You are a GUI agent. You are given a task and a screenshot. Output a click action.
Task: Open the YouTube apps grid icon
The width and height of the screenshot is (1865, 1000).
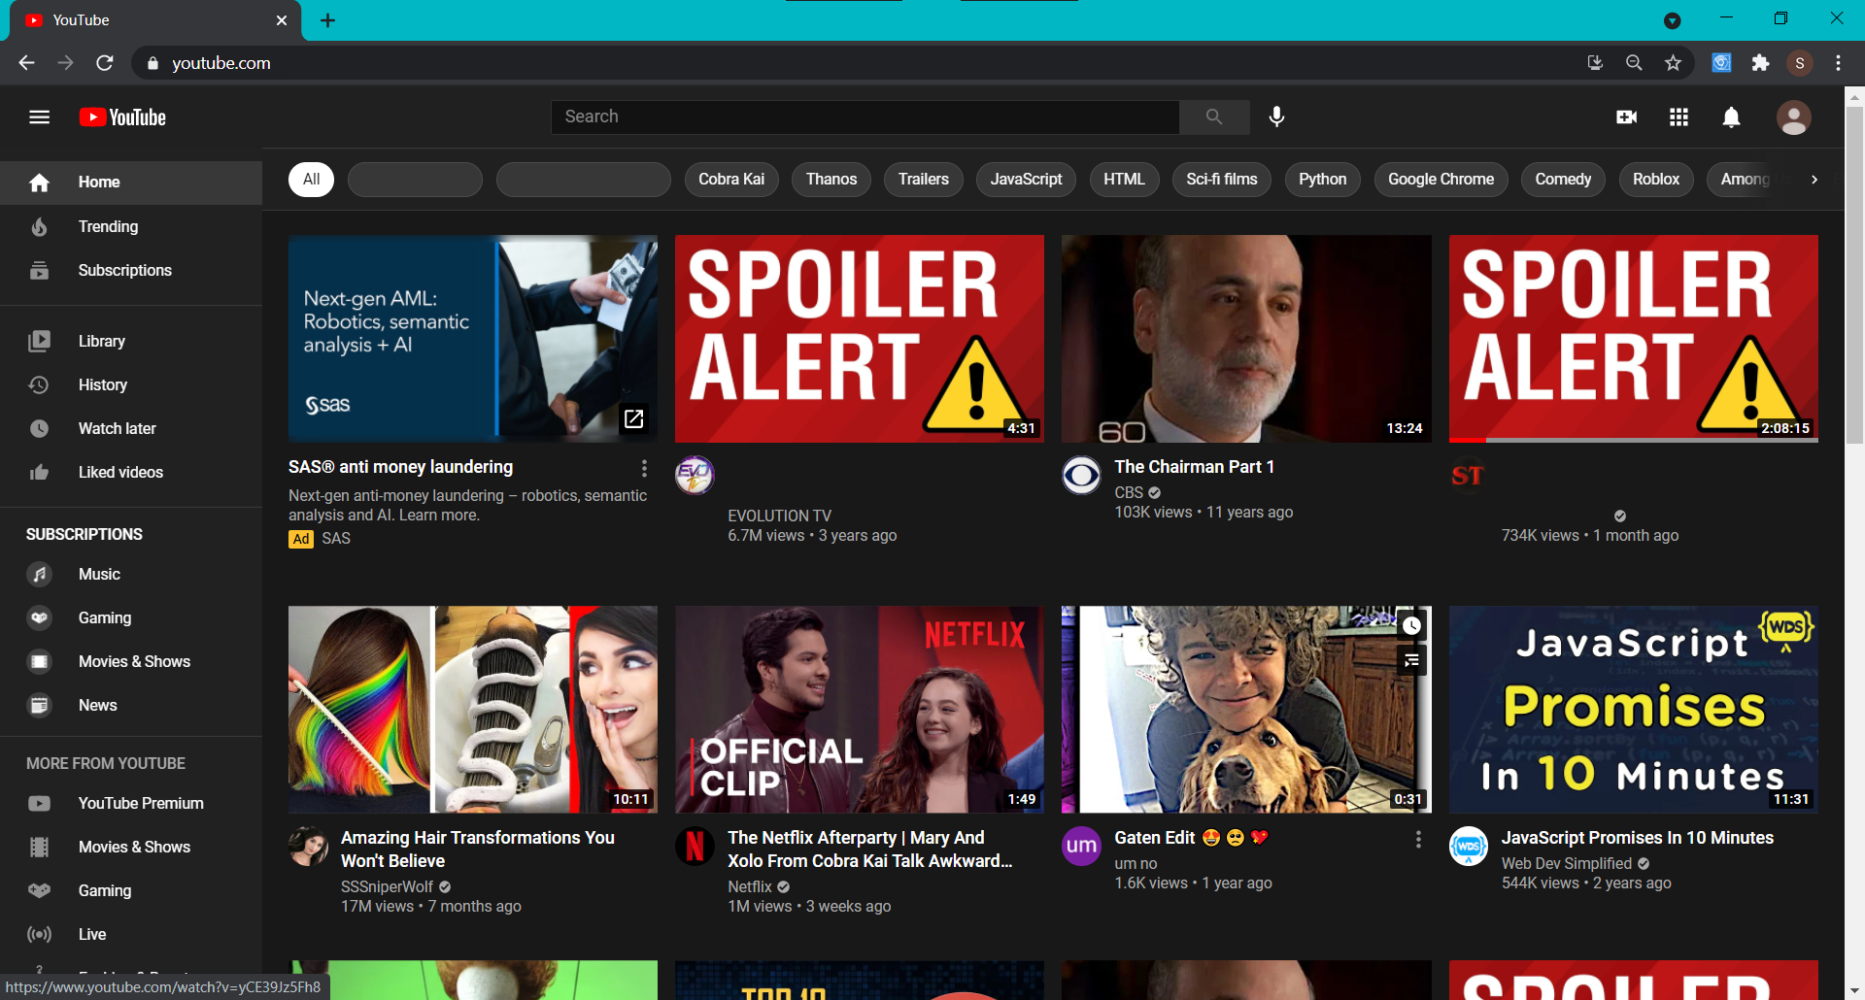1678,117
